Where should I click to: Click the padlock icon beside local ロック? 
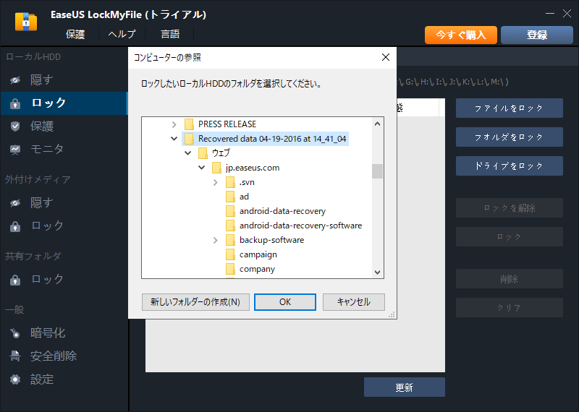coord(15,103)
